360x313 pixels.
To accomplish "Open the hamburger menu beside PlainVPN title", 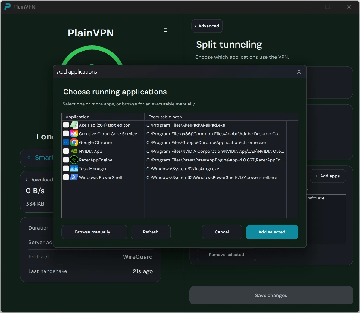I will pos(165,30).
